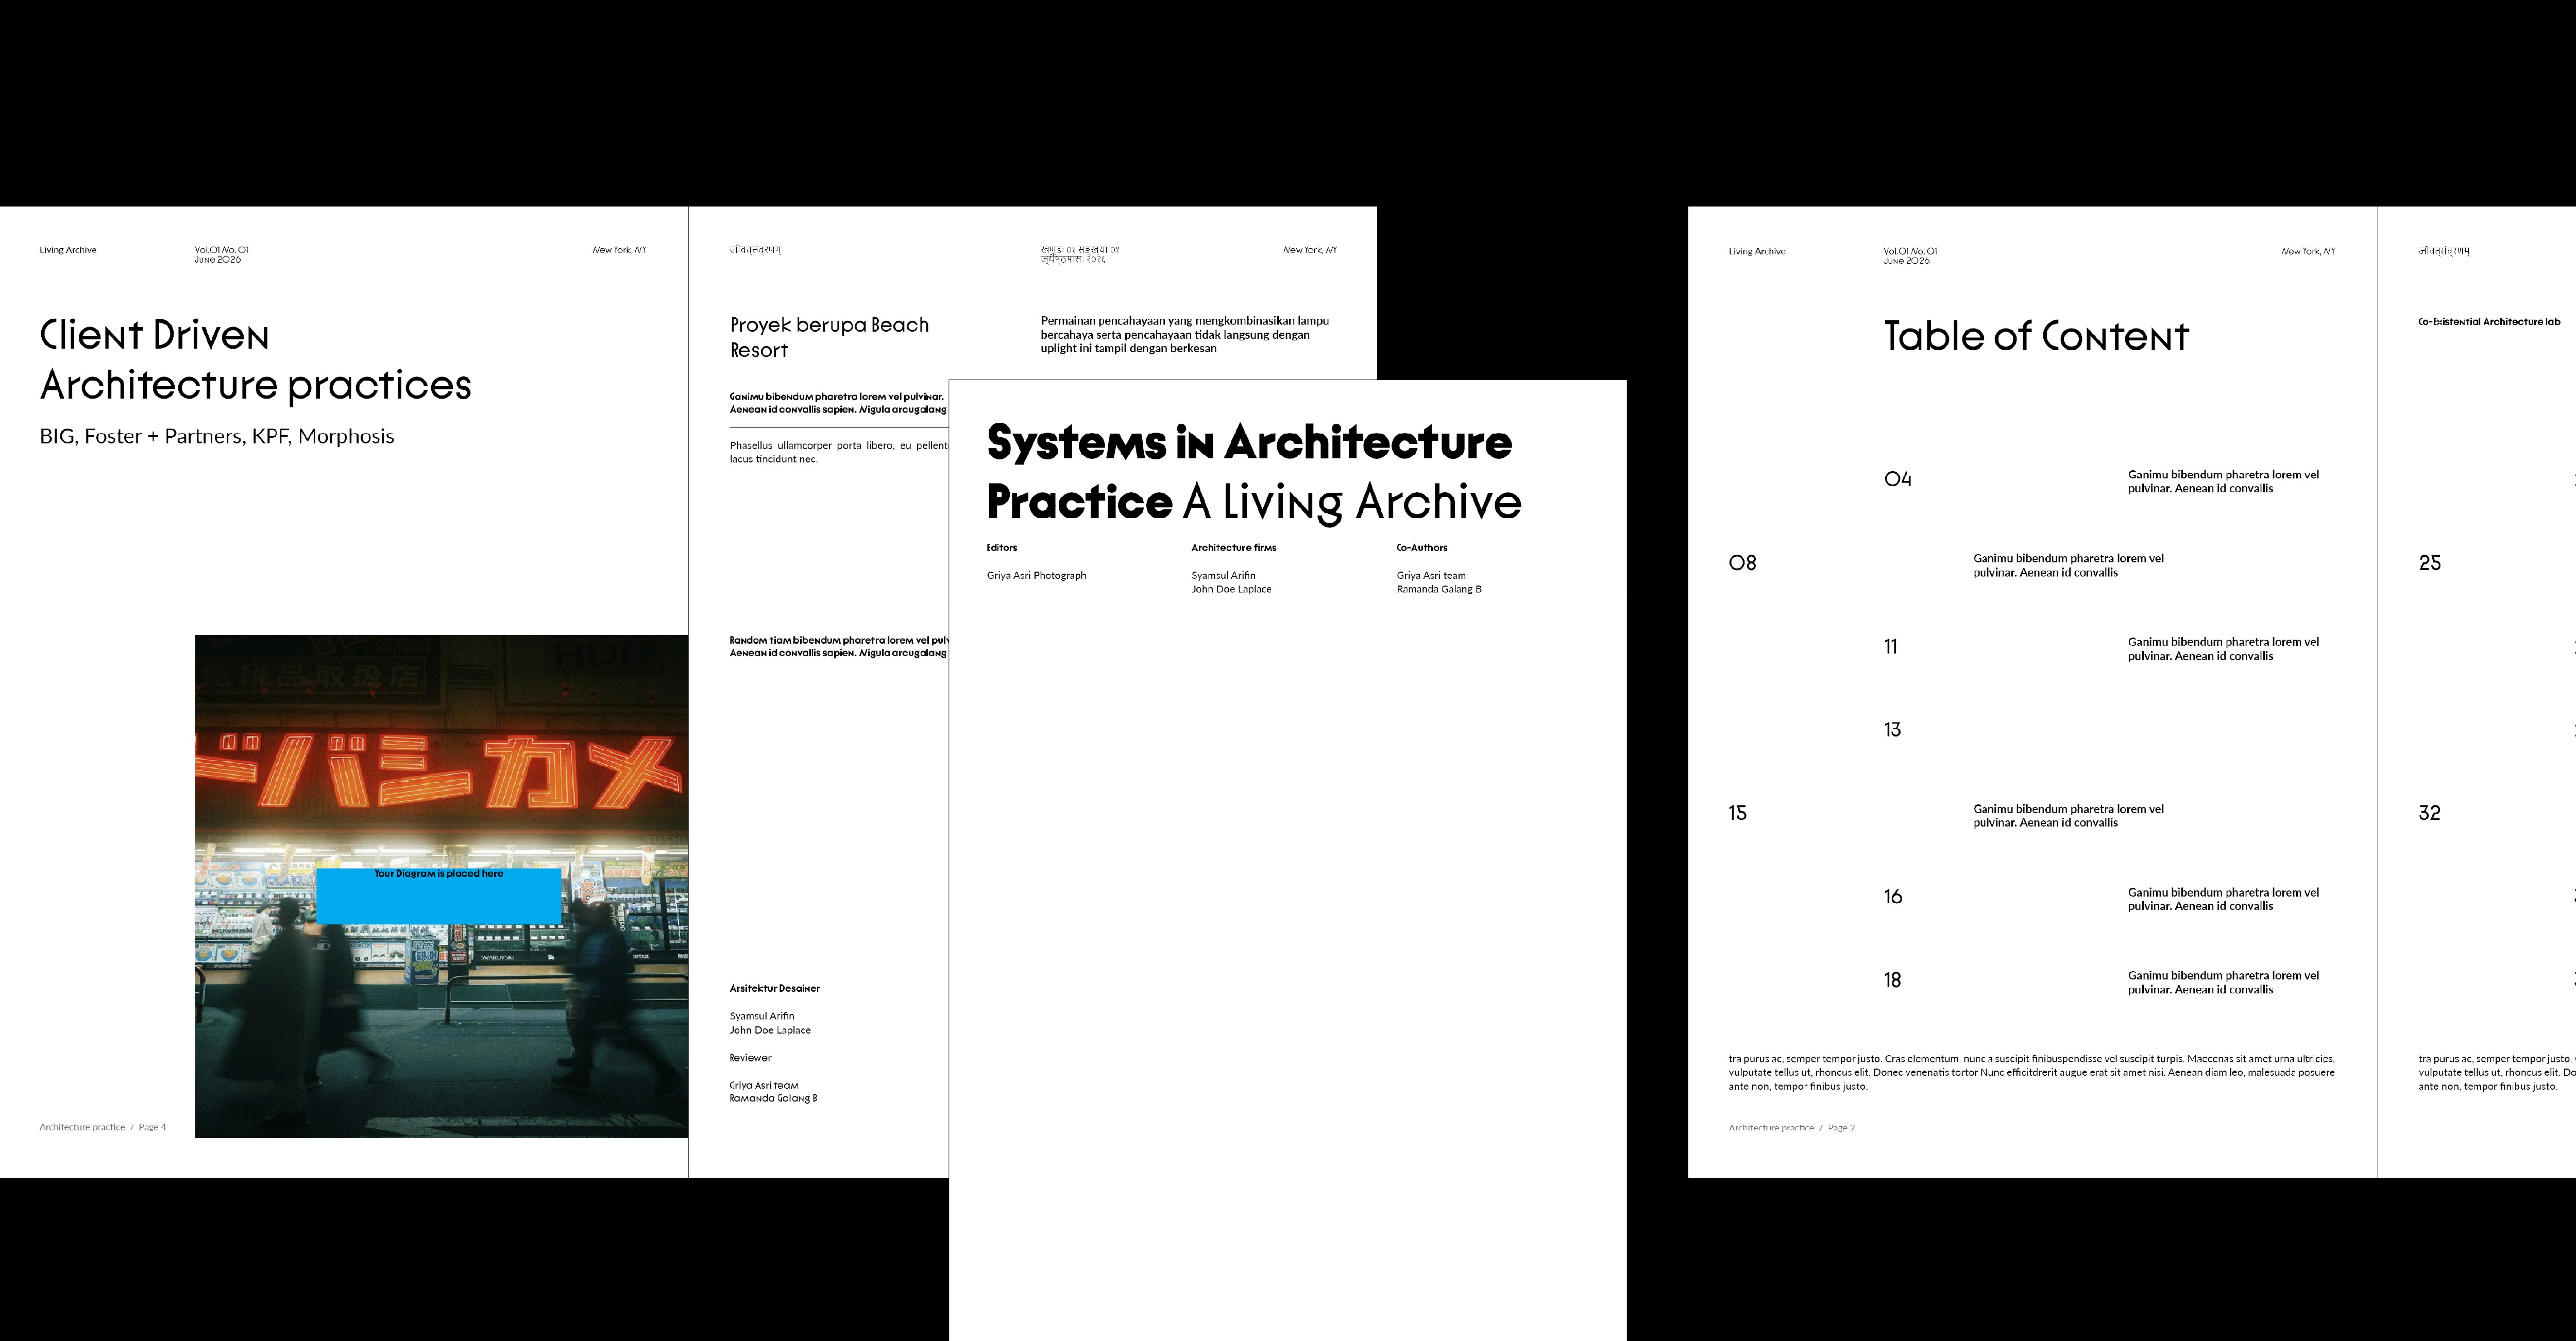Click the blue 'Your Diagram is placed here' box
The width and height of the screenshot is (2576, 1341).
click(438, 897)
